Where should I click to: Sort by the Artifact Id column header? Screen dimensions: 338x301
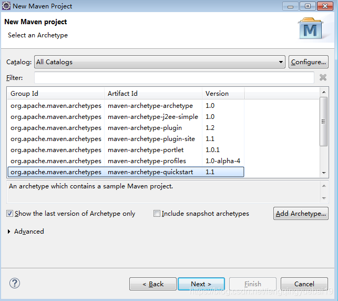click(153, 94)
